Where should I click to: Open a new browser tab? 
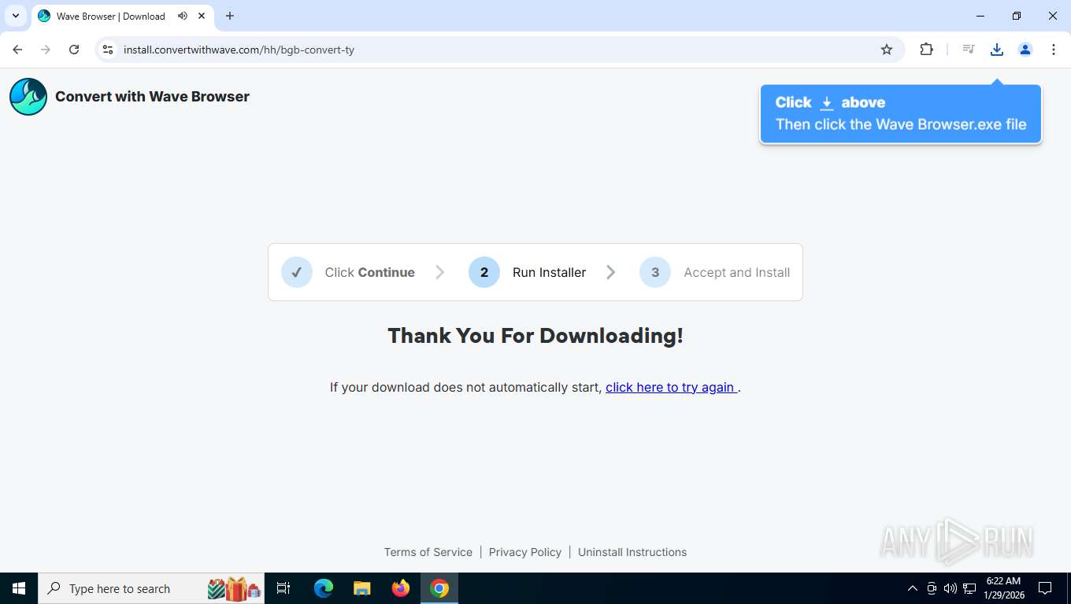tap(230, 16)
